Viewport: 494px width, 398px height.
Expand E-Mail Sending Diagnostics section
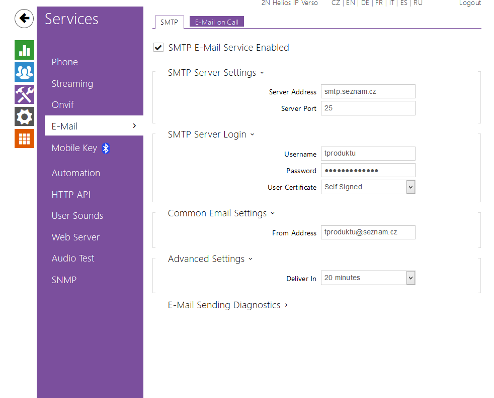(x=227, y=305)
